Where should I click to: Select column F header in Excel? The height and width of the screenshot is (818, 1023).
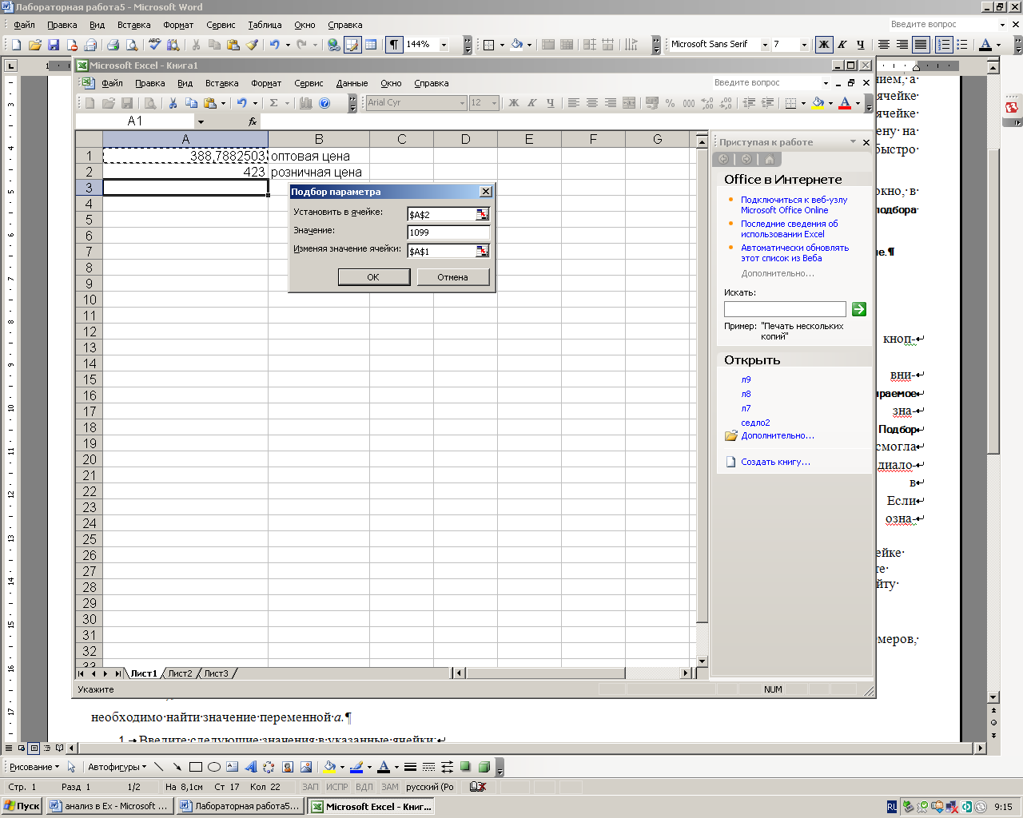(593, 139)
